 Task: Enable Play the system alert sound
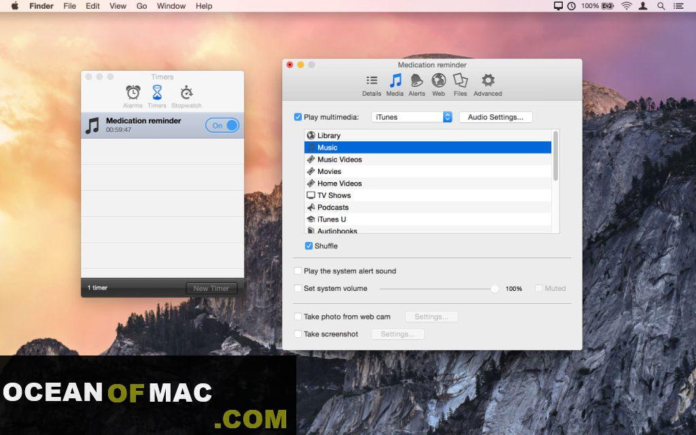(298, 271)
